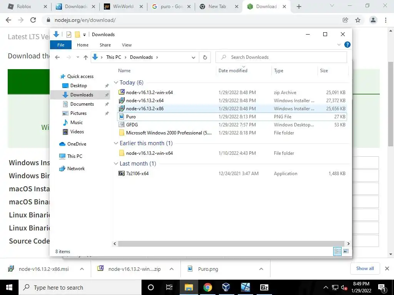Open the address bar history dropdown
Image resolution: width=394 pixels, height=295 pixels.
tap(193, 58)
